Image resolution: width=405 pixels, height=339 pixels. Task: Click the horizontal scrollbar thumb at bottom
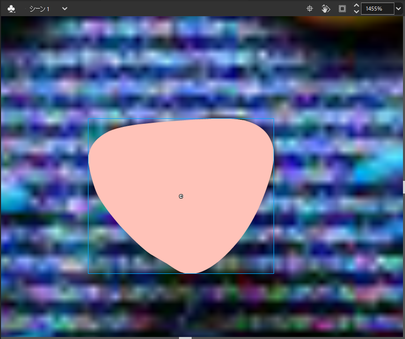point(185,337)
